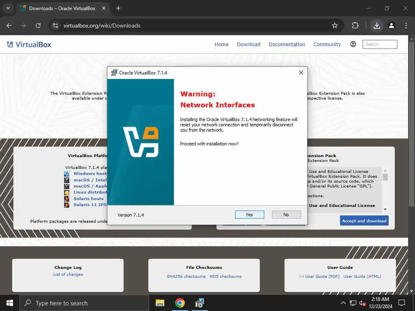The image size is (415, 311).
Task: Open the macOS / Apple hosts link
Action: pos(90,186)
